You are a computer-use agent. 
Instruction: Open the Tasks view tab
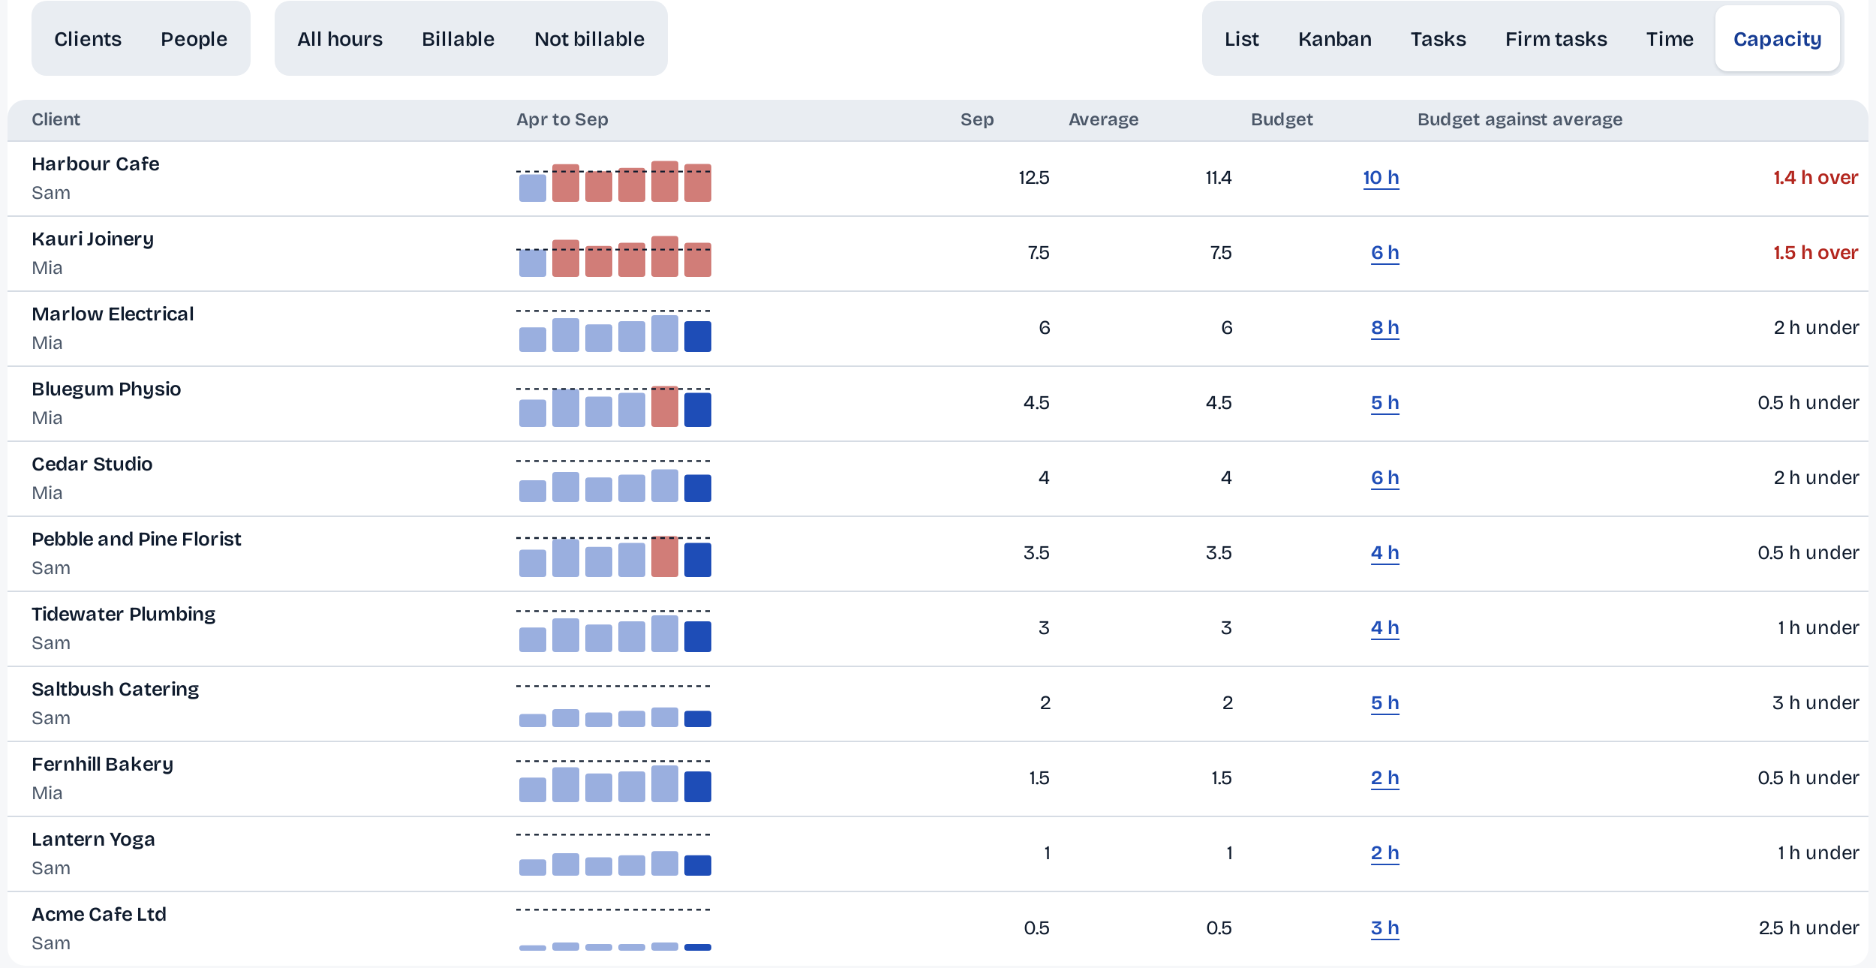pyautogui.click(x=1438, y=39)
